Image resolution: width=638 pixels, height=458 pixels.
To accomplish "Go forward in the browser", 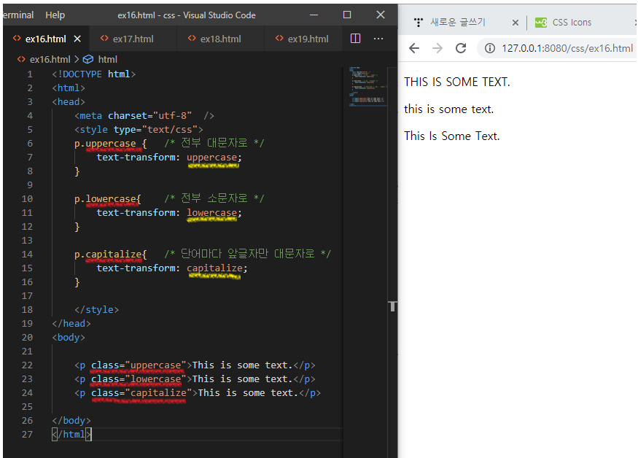I will click(x=437, y=48).
